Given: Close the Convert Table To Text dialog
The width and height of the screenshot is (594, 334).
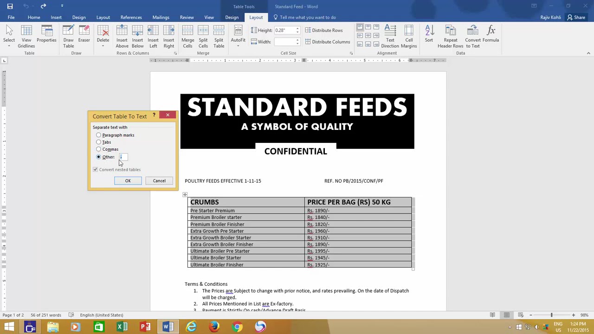Looking at the screenshot, I should 168,115.
